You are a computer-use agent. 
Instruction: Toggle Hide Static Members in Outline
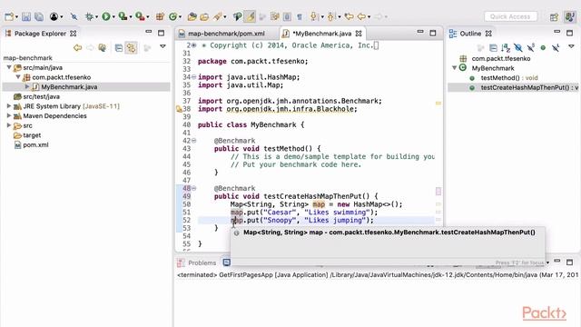click(530, 48)
